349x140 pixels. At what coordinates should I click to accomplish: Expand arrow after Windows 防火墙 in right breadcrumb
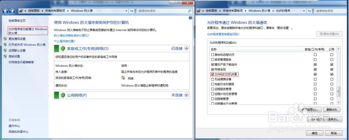click(274, 11)
